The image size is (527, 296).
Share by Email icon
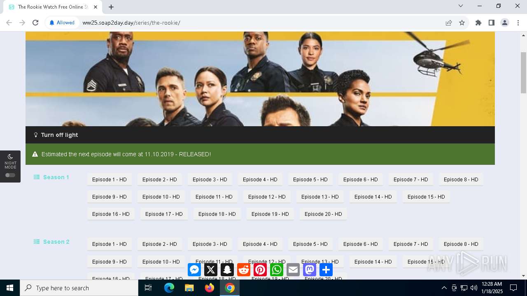click(293, 270)
